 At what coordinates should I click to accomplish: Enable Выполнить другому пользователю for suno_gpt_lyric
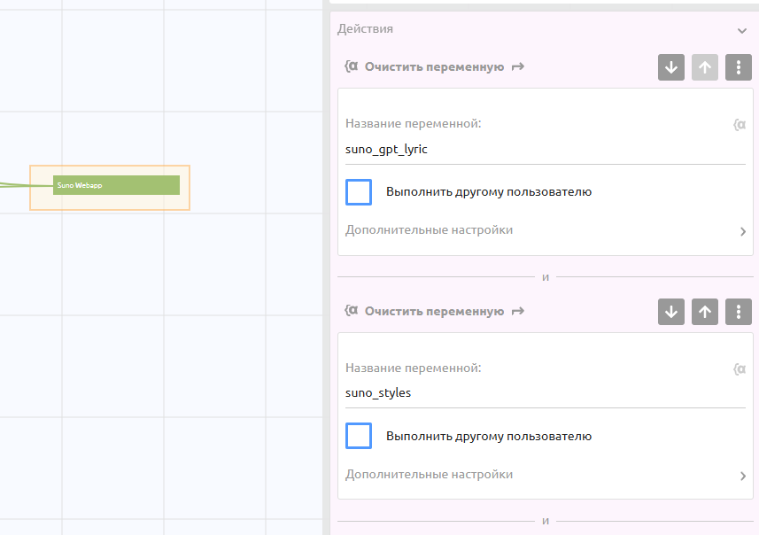pyautogui.click(x=359, y=192)
